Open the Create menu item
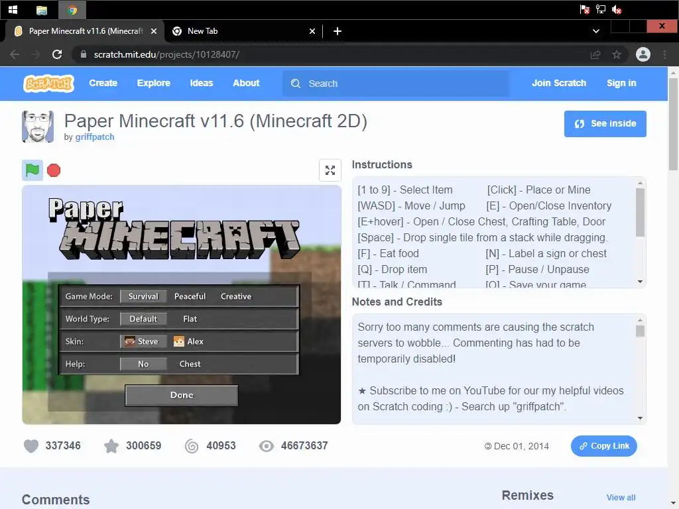 coord(103,83)
